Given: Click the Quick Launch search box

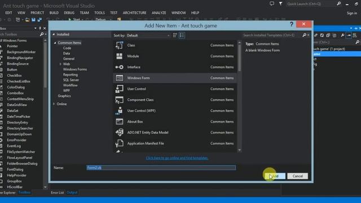Looking at the screenshot, I should [311, 4].
